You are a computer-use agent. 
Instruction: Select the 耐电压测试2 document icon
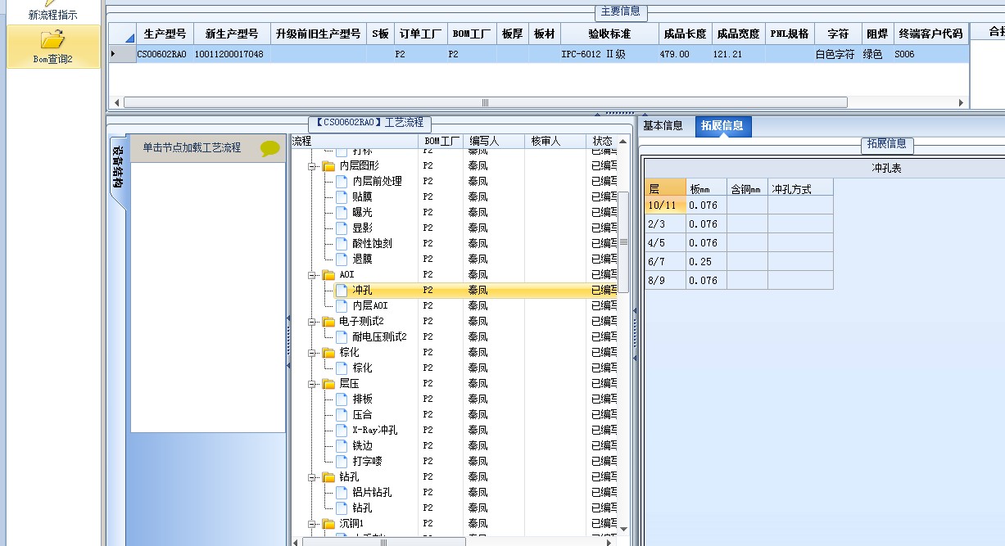[342, 336]
